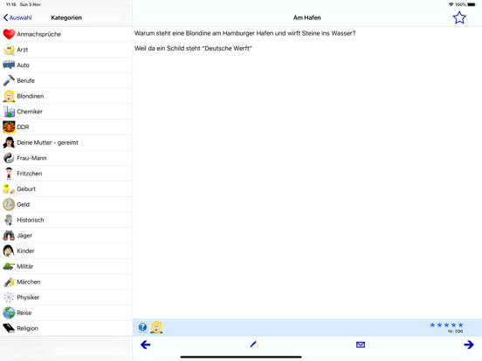Click the blue bus Auto icon

point(9,65)
